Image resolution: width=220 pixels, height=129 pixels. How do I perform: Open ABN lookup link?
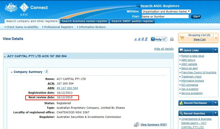pyautogui.click(x=188, y=60)
